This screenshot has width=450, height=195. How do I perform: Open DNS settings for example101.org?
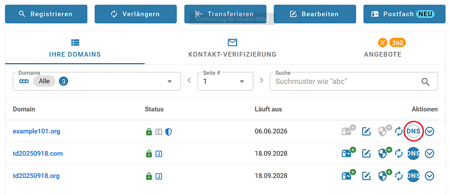pos(413,131)
